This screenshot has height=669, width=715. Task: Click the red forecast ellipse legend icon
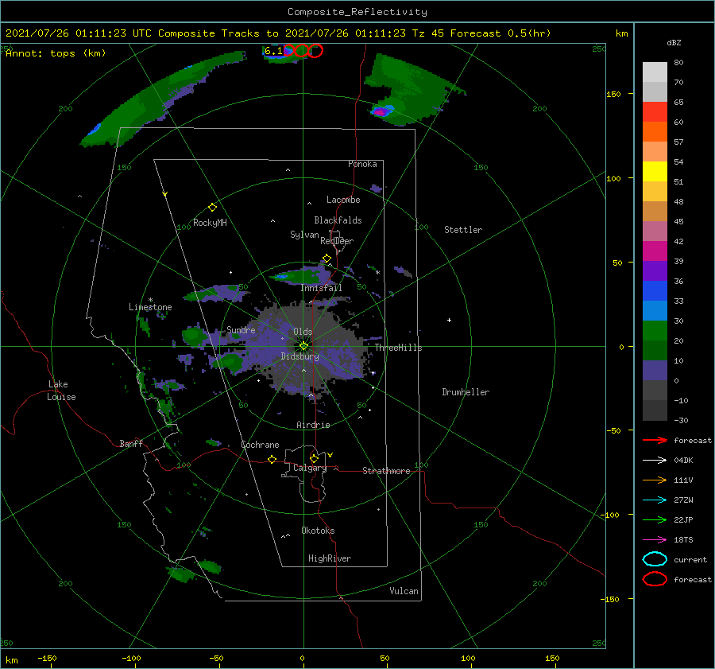coord(655,579)
